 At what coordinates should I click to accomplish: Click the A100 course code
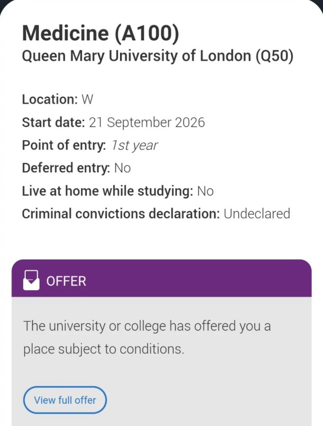coord(147,33)
